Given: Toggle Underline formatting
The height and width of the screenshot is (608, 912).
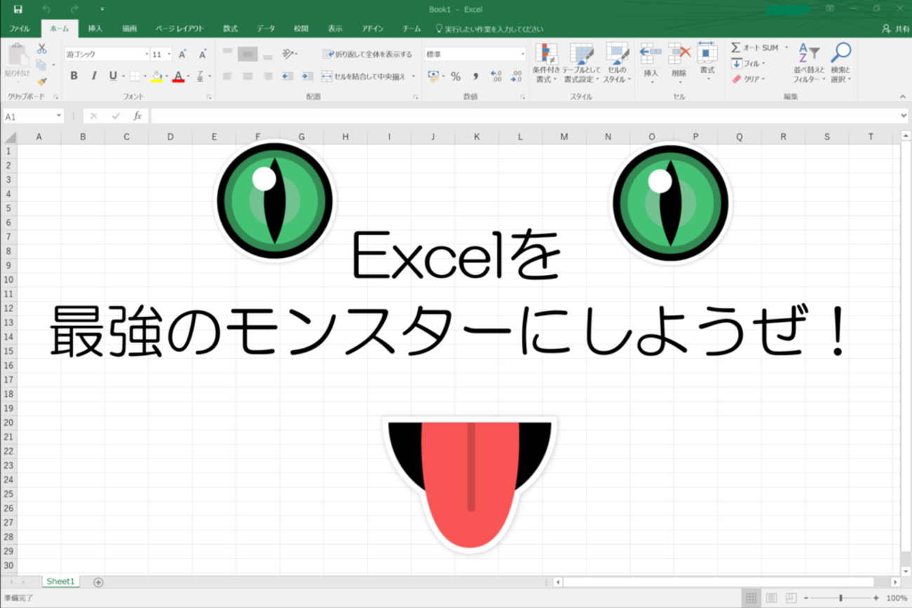Looking at the screenshot, I should [x=113, y=76].
